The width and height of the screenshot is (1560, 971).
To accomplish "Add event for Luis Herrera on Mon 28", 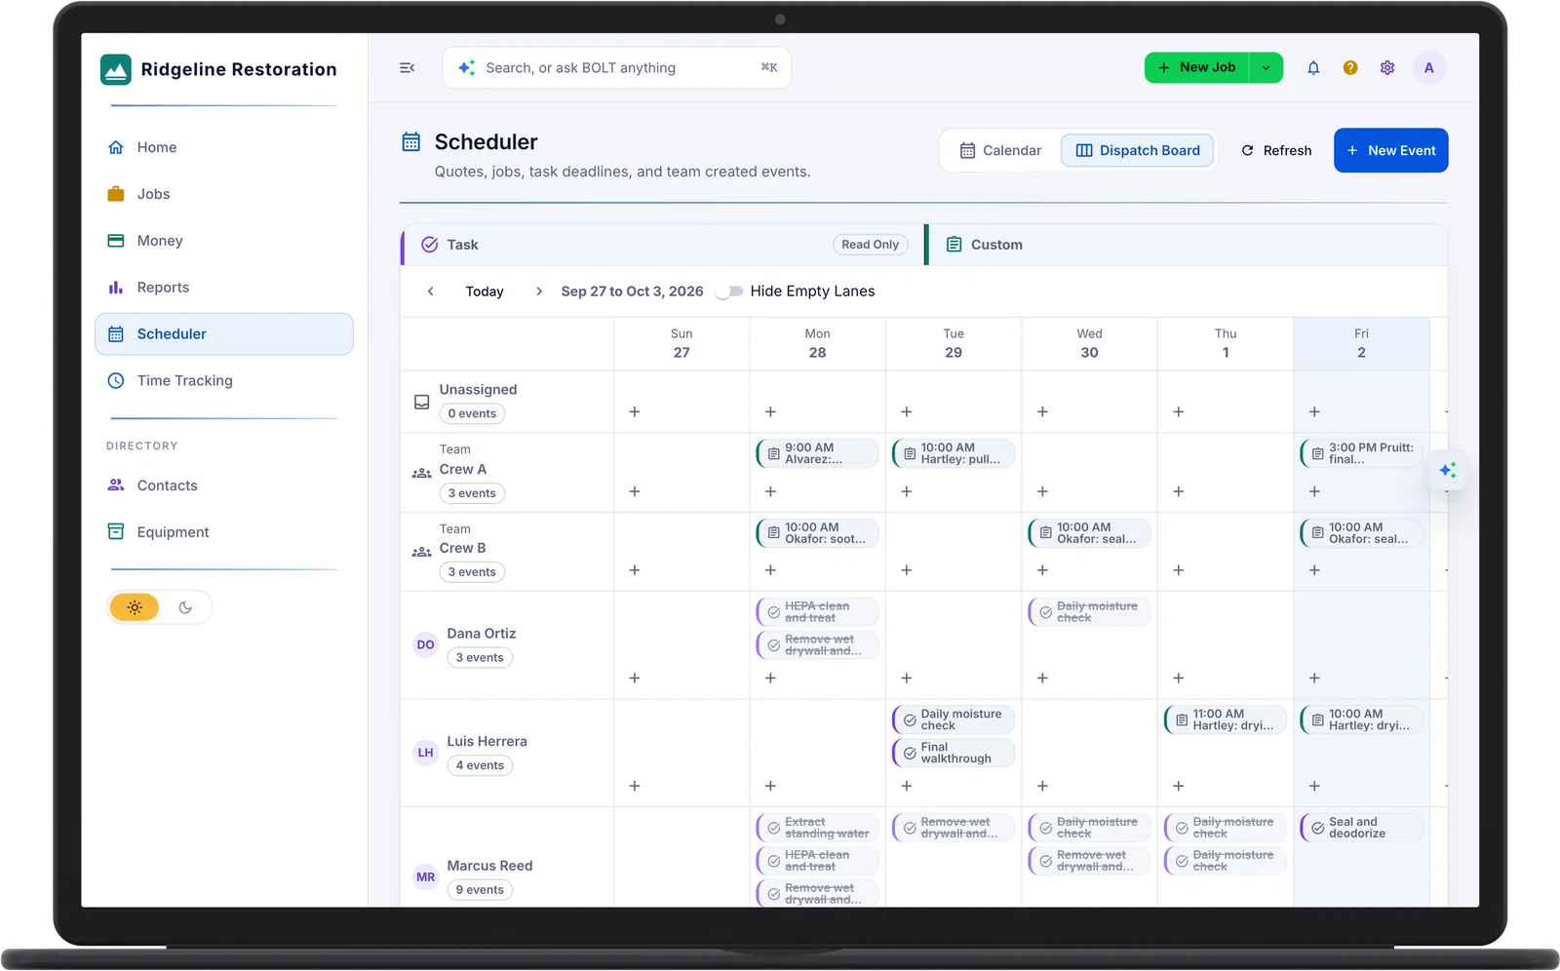I will coord(770,786).
